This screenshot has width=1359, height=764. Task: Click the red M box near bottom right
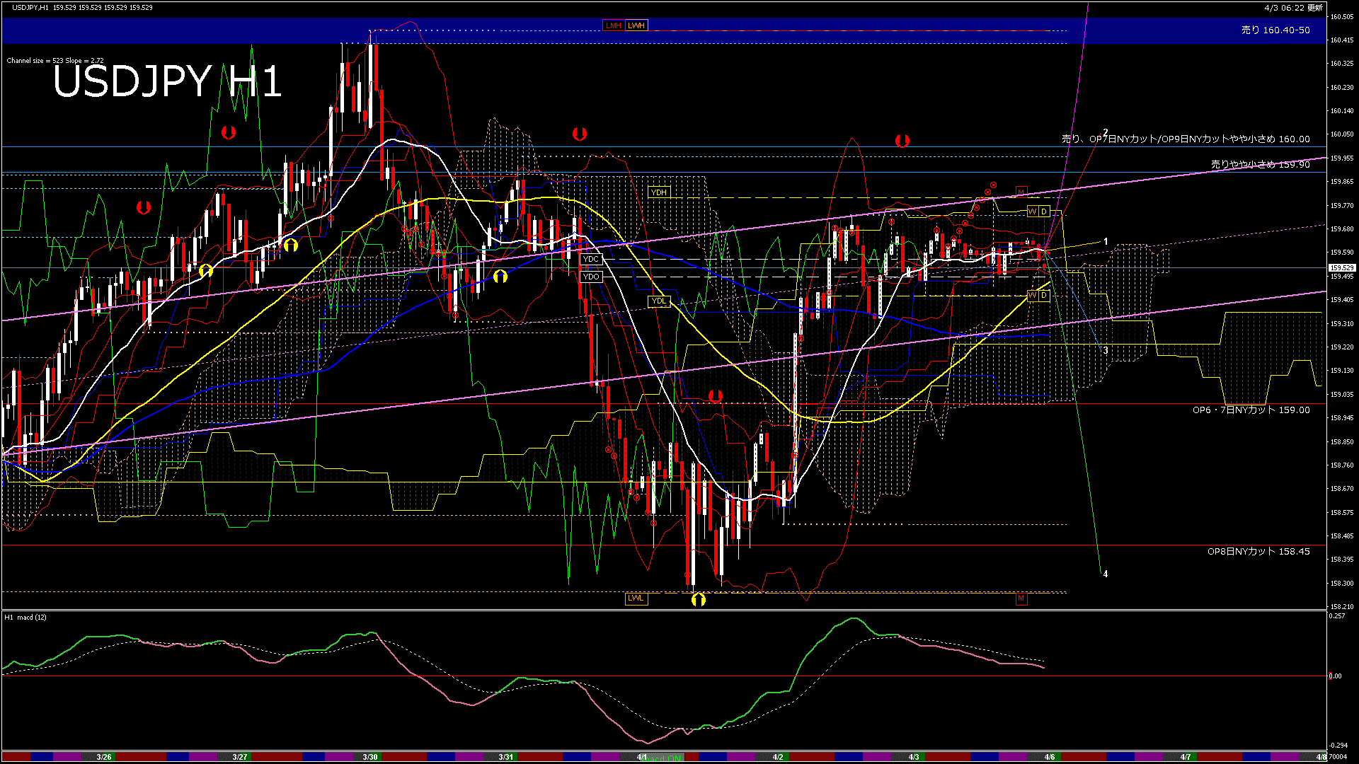(1021, 598)
